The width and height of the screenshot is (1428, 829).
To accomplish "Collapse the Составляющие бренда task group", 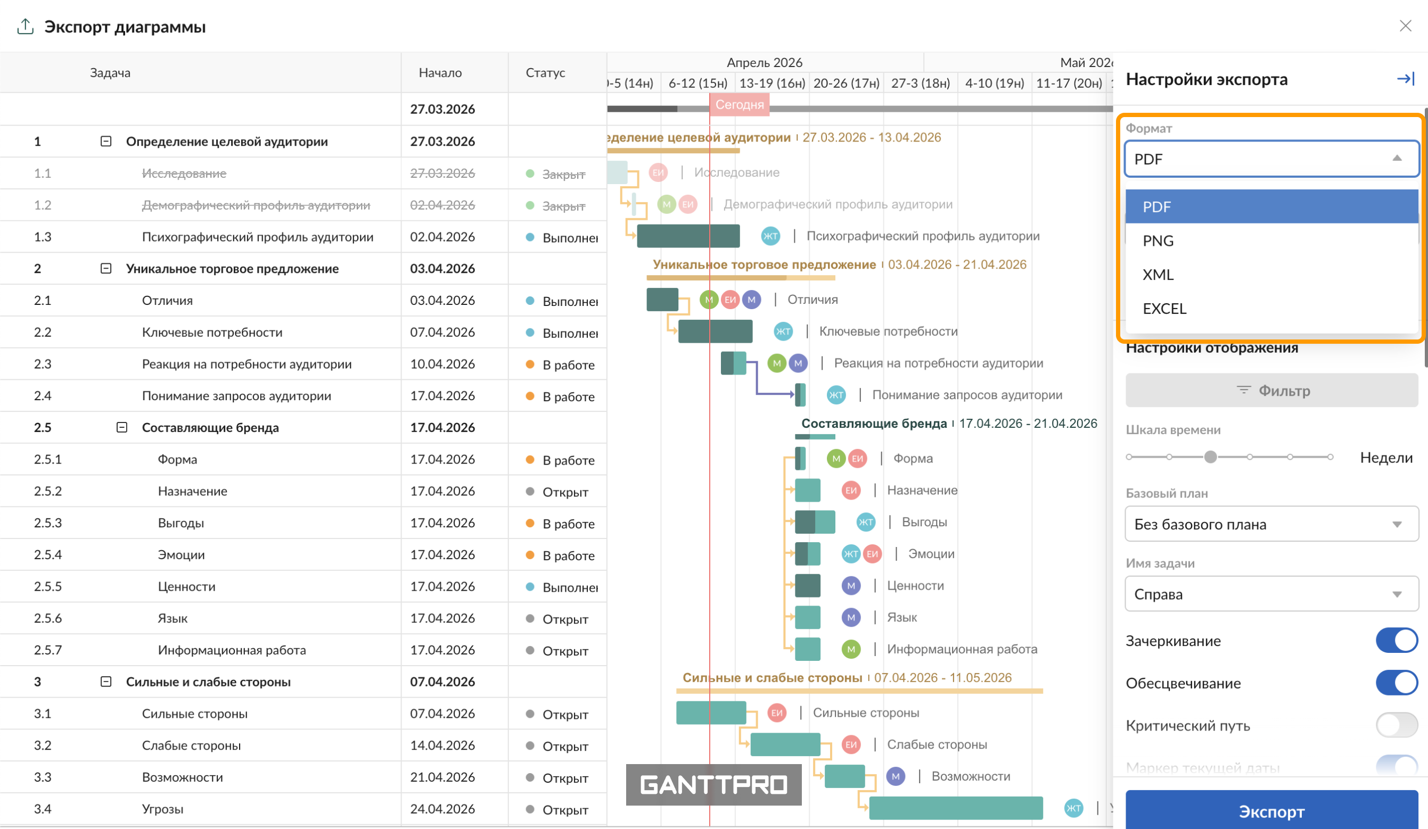I will point(122,427).
